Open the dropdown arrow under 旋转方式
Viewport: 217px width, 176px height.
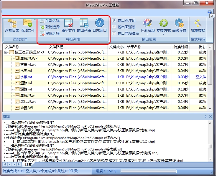(163, 34)
